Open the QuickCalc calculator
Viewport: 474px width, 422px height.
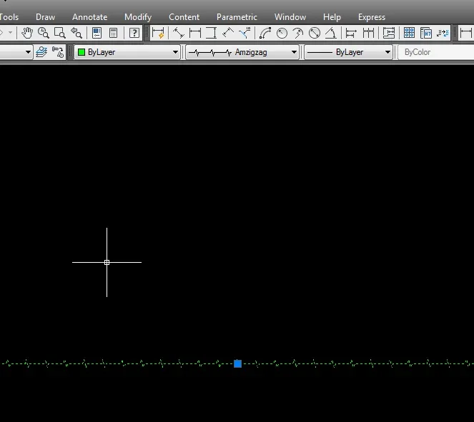(x=114, y=33)
